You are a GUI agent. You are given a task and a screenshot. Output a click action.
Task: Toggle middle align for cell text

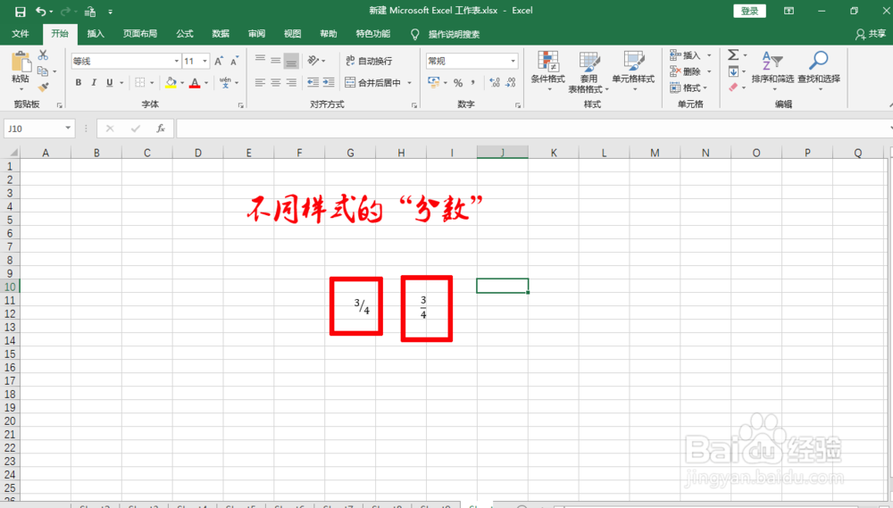coord(276,60)
